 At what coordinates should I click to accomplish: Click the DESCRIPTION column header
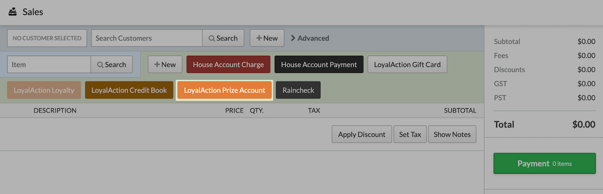[55, 110]
